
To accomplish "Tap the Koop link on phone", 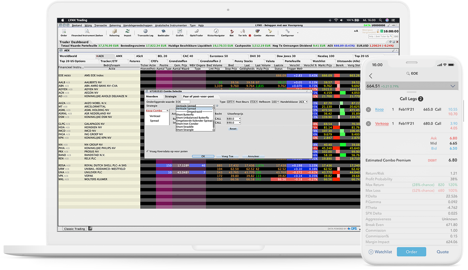I will [379, 109].
